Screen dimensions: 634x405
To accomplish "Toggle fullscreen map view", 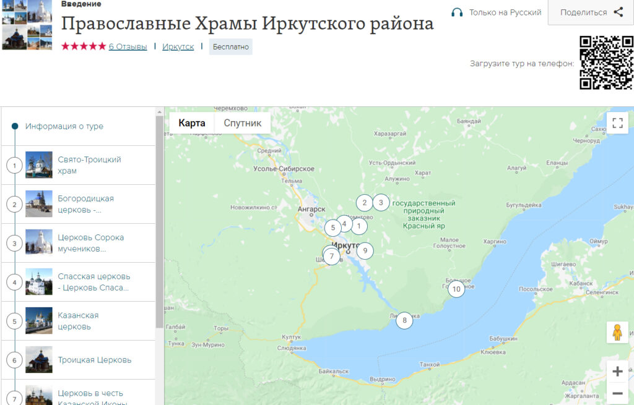I will pos(617,122).
